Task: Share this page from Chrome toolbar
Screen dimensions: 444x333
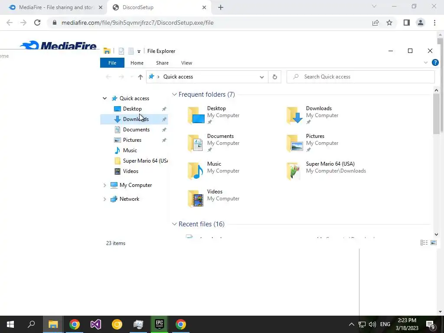Action: pyautogui.click(x=375, y=23)
